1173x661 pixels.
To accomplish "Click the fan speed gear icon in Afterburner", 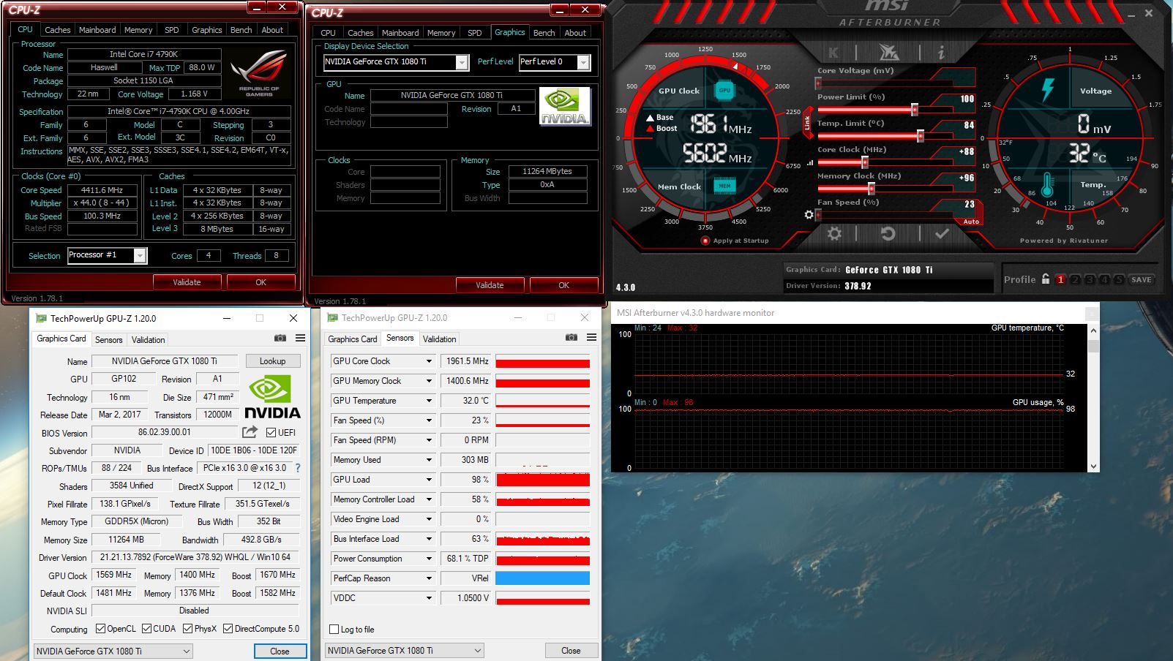I will 809,214.
